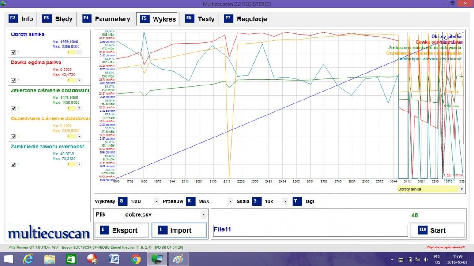Screen dimensions: 474x266
Task: Open Google Chrome from the taskbar
Action: [135, 259]
